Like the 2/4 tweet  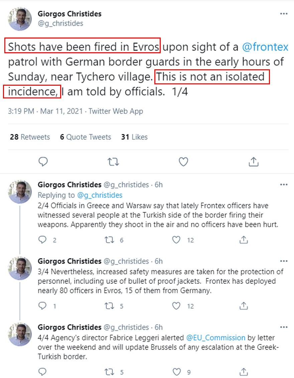click(x=177, y=240)
